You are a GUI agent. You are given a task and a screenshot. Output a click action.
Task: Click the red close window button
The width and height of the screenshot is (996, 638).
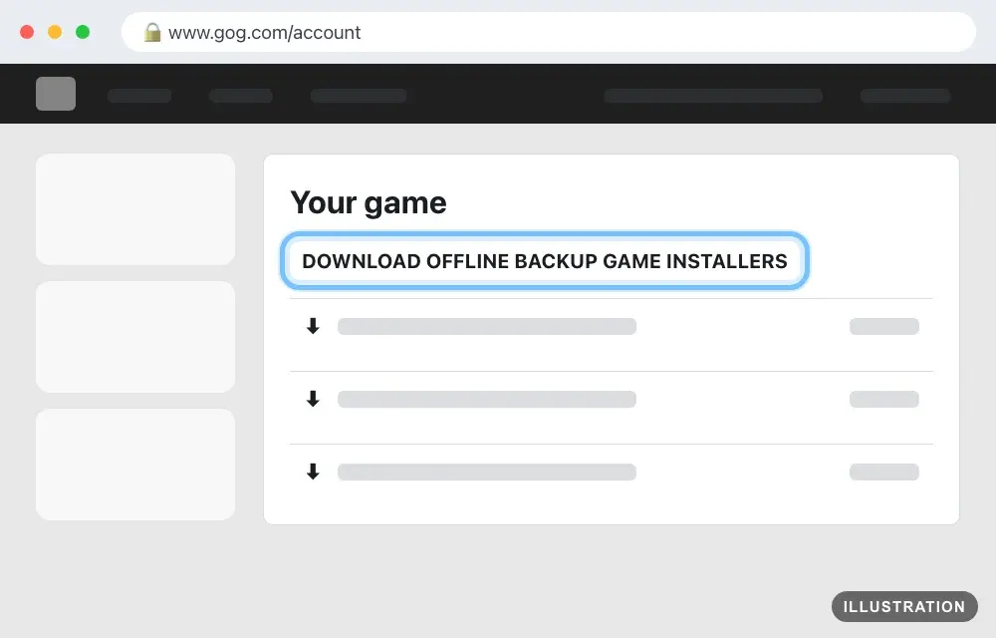pos(27,32)
